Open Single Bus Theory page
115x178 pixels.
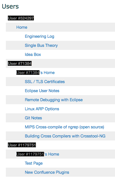coord(41,45)
